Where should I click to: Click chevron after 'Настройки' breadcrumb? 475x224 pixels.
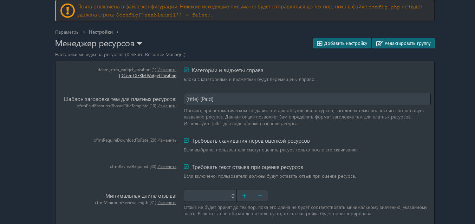pos(117,32)
